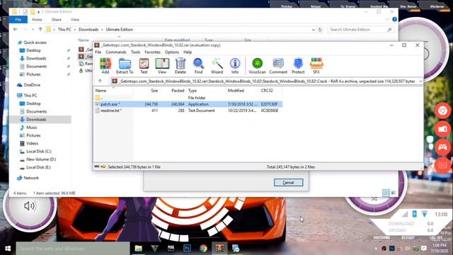The image size is (453, 255).
Task: Open the View toolbar icon
Action: point(162,66)
